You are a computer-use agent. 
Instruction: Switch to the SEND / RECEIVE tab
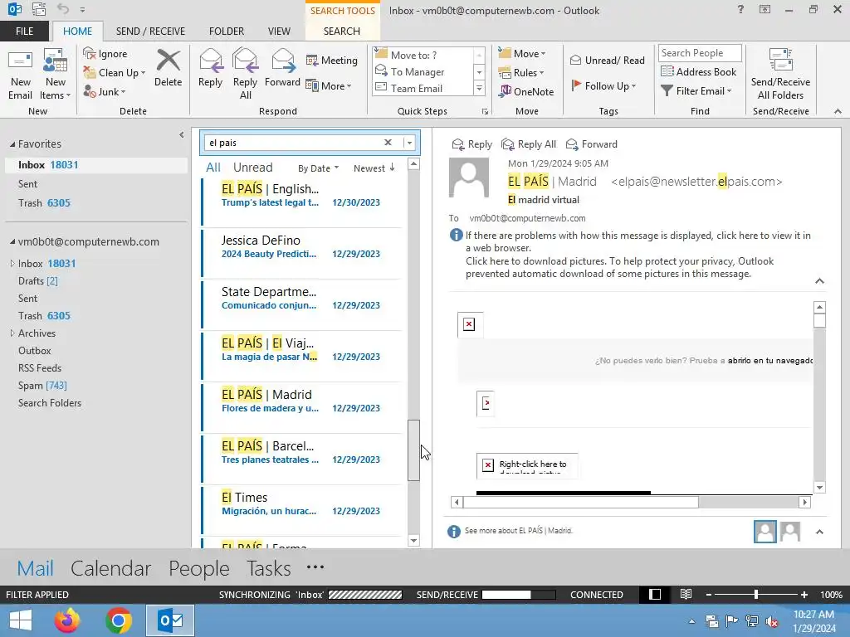pyautogui.click(x=151, y=31)
